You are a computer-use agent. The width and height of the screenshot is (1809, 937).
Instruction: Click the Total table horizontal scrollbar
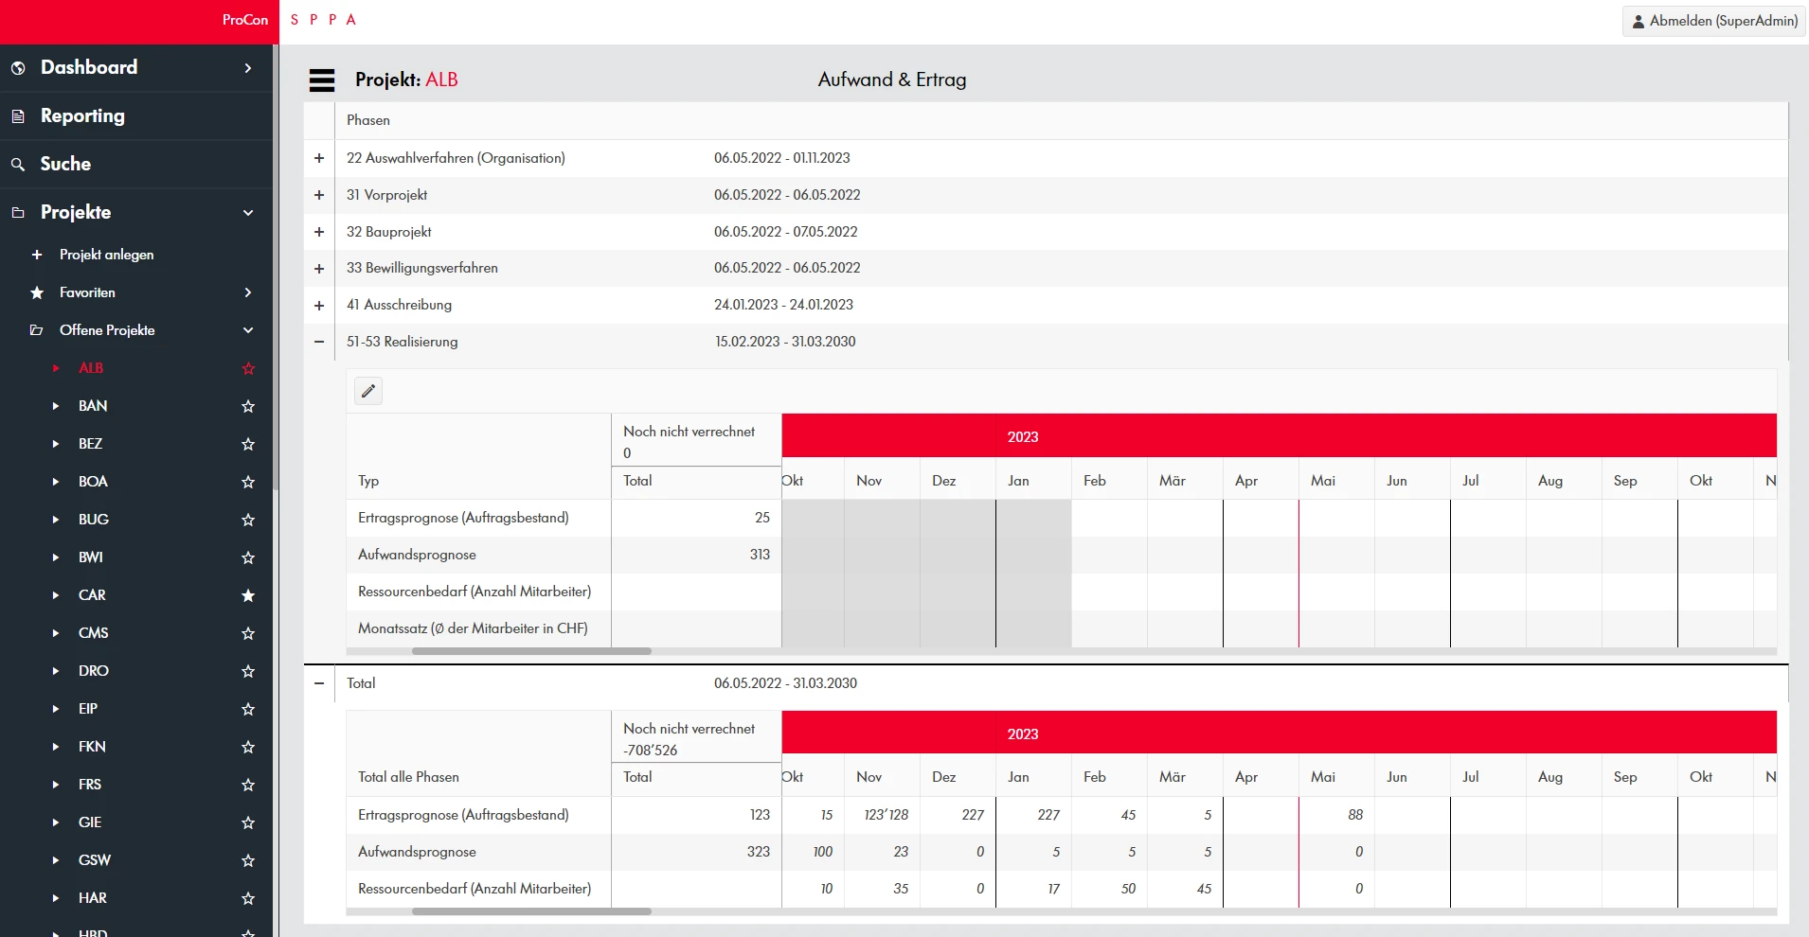[x=531, y=911]
